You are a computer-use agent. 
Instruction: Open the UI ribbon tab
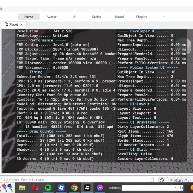(x=74, y=17)
